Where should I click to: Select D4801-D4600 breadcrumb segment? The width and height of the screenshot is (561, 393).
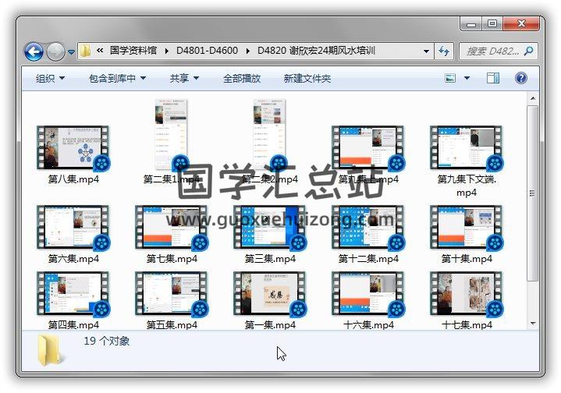pos(207,51)
